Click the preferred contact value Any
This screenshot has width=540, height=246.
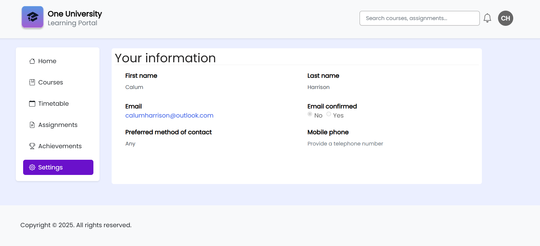pyautogui.click(x=130, y=144)
